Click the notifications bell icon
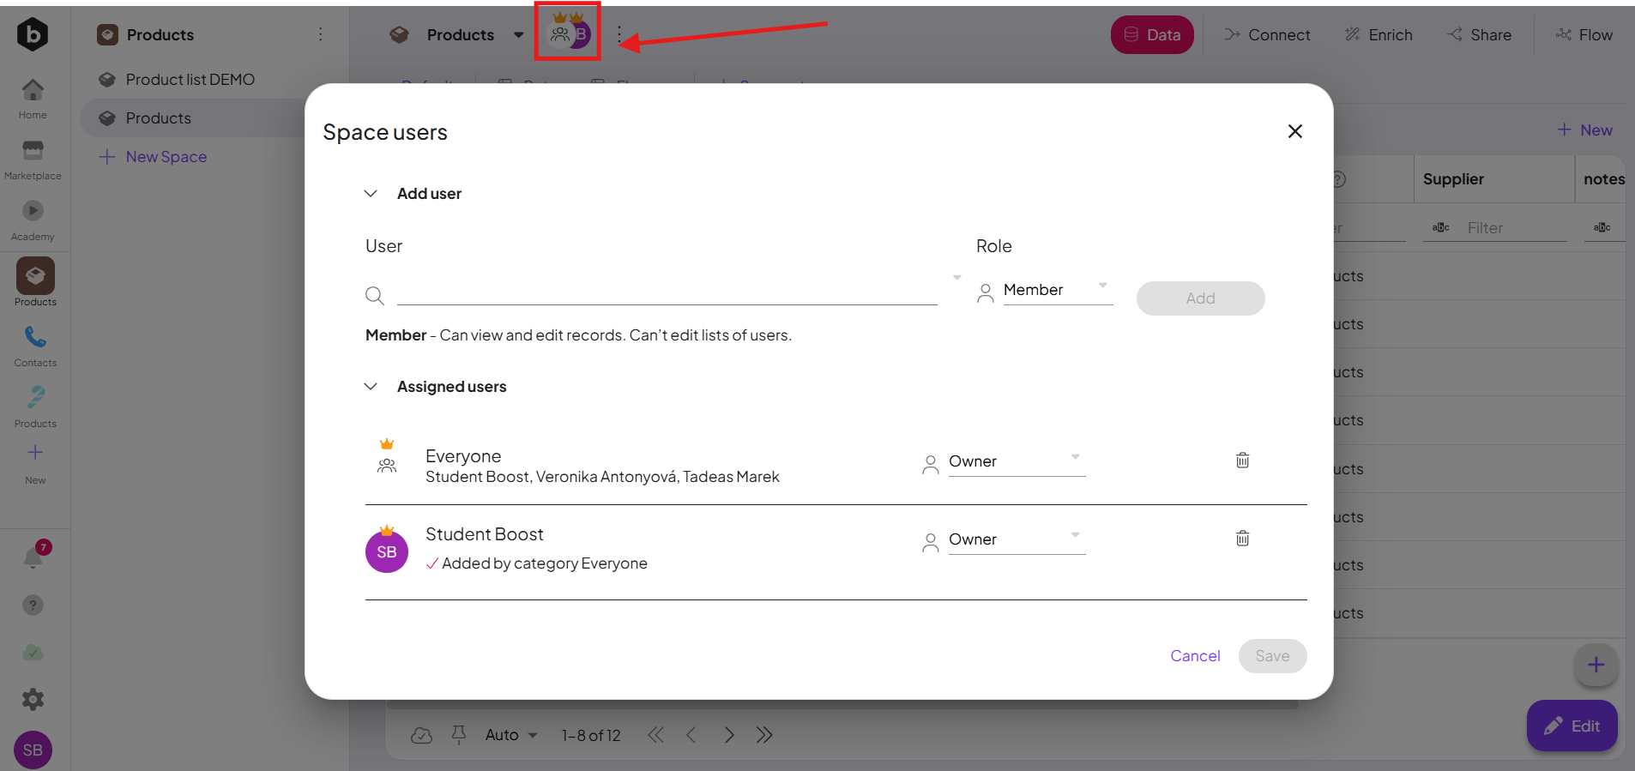 click(x=33, y=558)
